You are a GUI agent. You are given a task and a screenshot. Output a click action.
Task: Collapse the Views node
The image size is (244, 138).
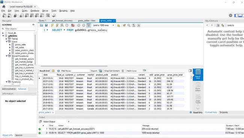coord(6,42)
